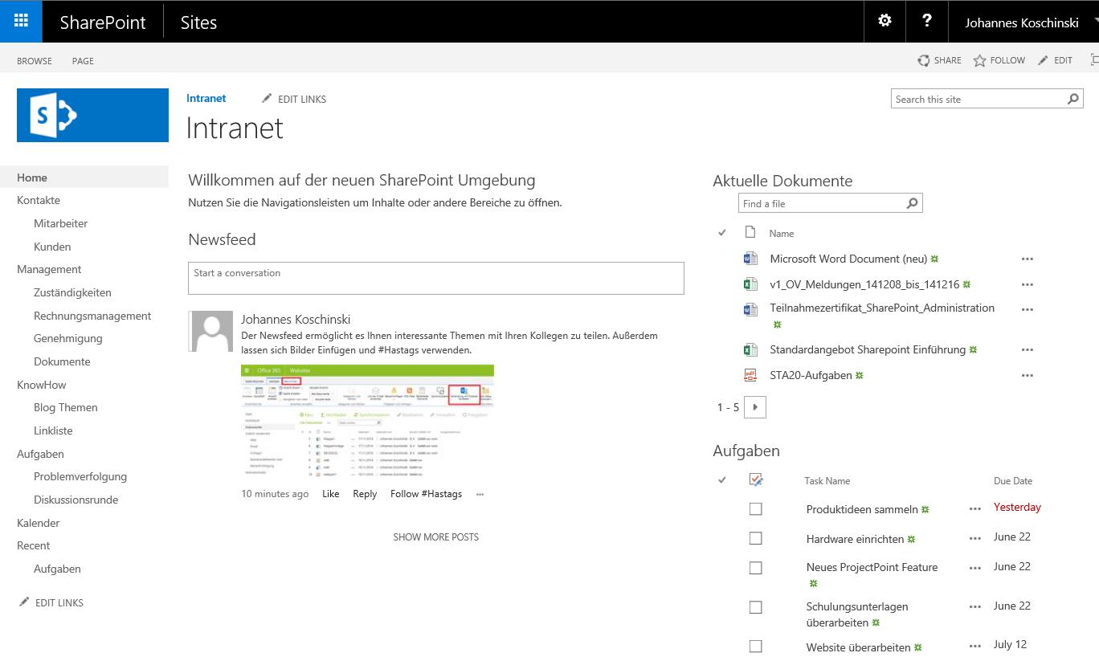Click Follow #Hastags on the newsfeed post
The width and height of the screenshot is (1099, 661).
pyautogui.click(x=426, y=494)
